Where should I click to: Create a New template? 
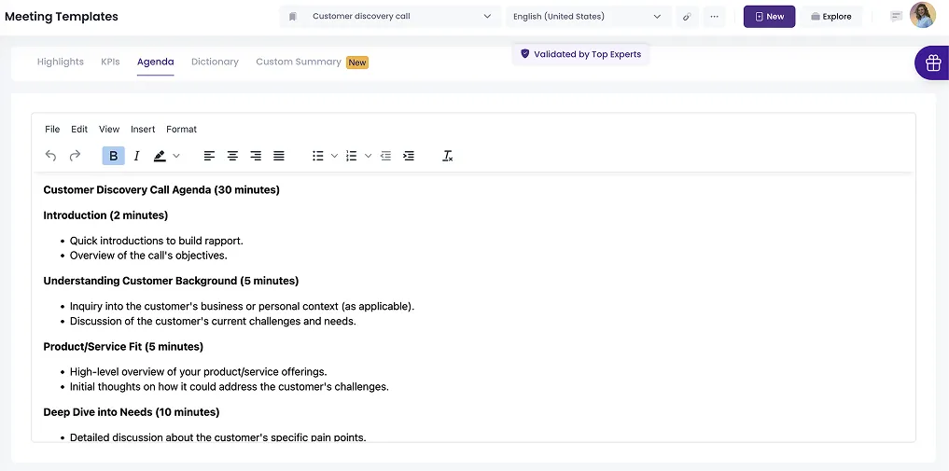769,17
